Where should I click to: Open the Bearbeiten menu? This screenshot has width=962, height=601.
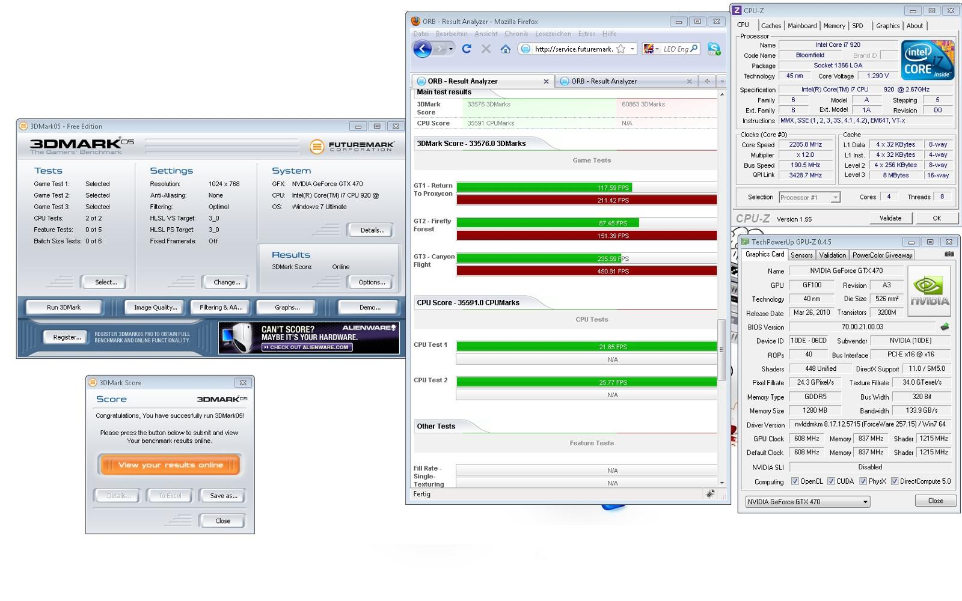[x=451, y=34]
